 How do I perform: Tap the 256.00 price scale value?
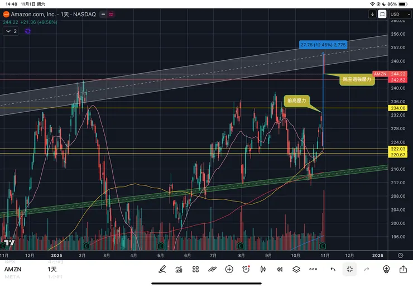[x=398, y=34]
